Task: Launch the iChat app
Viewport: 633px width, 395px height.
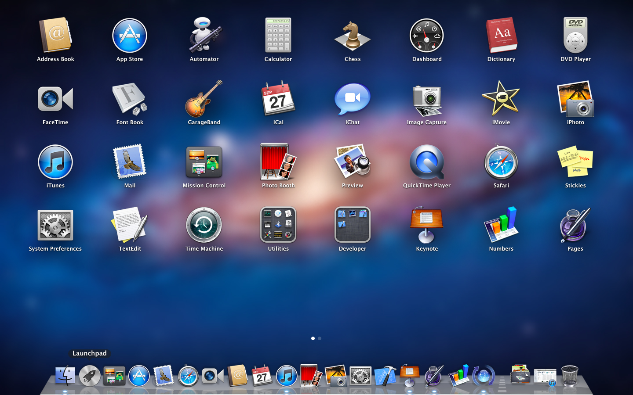Action: (353, 99)
